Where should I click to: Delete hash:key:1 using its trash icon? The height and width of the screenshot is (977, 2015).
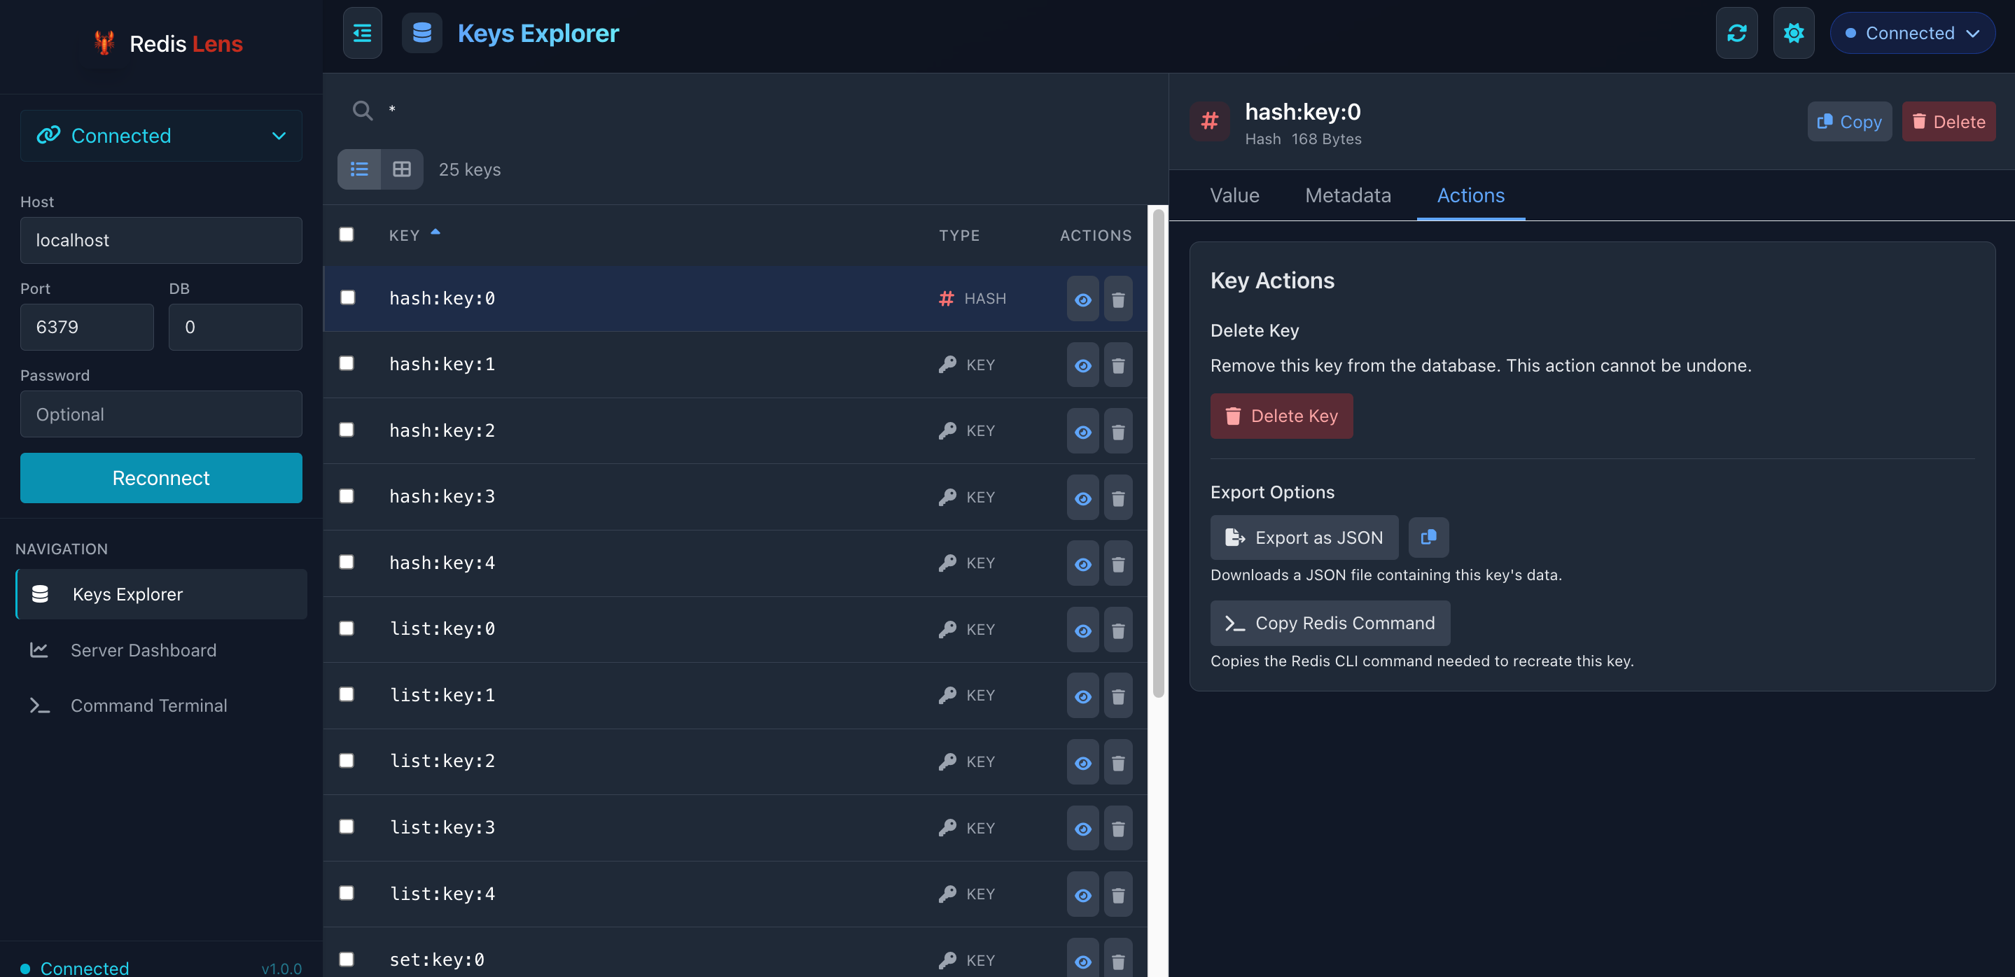coord(1119,365)
